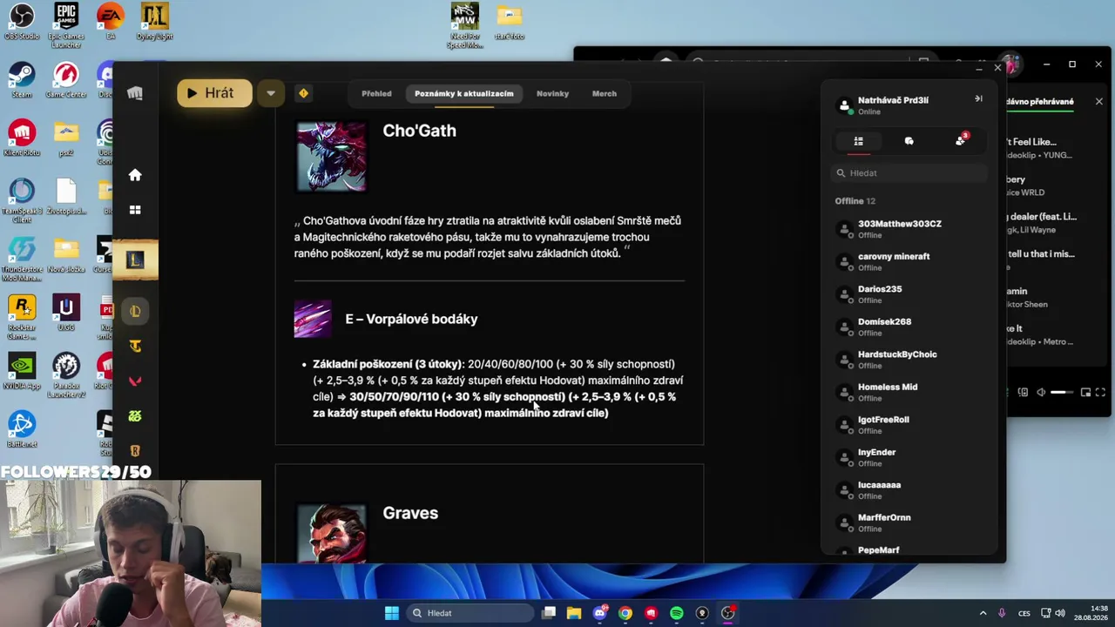Select friend 303Matthew303CZ
The height and width of the screenshot is (627, 1115).
tap(910, 229)
